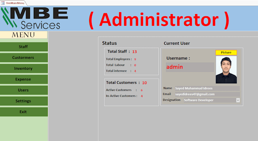The width and height of the screenshot is (258, 141).
Task: Click the Designation label
Action: (x=171, y=100)
